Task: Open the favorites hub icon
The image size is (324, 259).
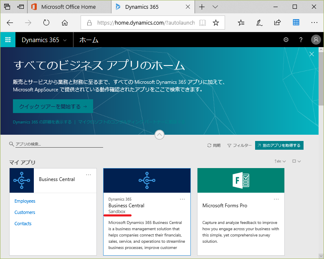Action: coord(241,23)
